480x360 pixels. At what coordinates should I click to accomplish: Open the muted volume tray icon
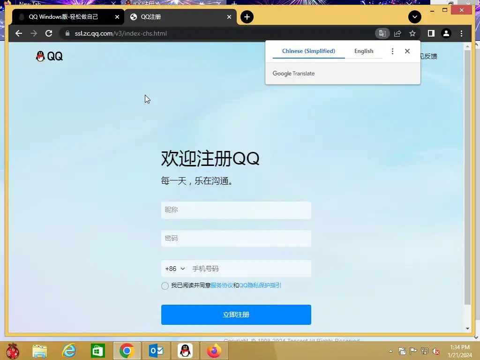(435, 351)
